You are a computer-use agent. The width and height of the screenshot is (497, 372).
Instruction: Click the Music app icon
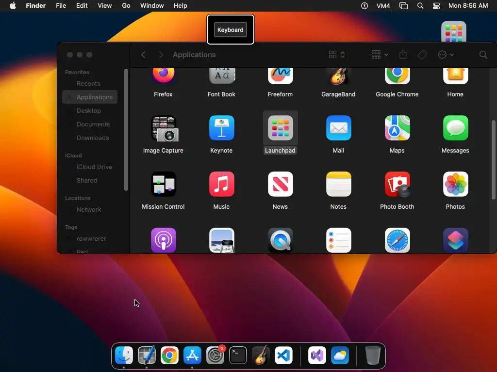[221, 184]
